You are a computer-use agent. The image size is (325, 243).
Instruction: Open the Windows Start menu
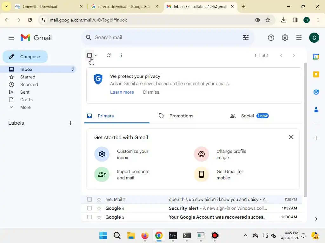(x=103, y=235)
